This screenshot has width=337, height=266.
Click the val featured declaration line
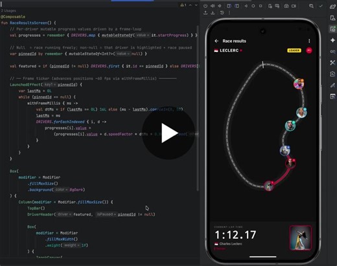104,66
